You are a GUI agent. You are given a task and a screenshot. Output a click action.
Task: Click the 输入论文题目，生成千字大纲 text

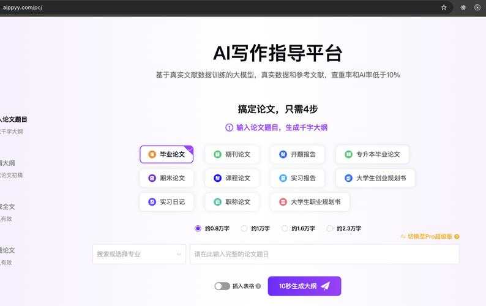click(282, 127)
